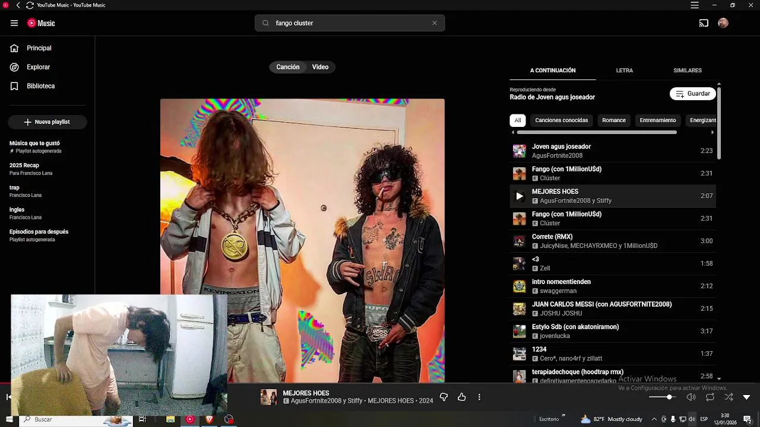The width and height of the screenshot is (760, 427).
Task: Select the All filter chip
Action: [518, 120]
